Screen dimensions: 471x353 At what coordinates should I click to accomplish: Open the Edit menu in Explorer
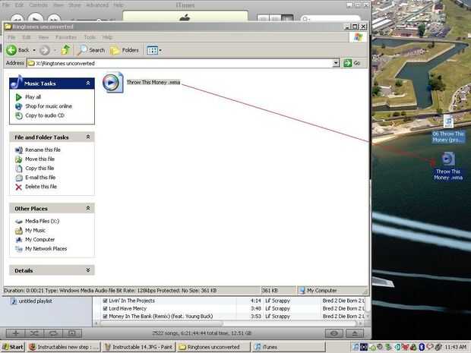pyautogui.click(x=27, y=37)
